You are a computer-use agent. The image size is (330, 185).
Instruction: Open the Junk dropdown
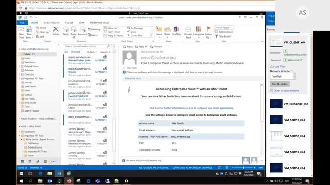coord(41,36)
